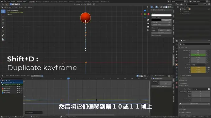Click the Set Origin button
Viewport: 211px width, 118px height.
tap(161, 33)
